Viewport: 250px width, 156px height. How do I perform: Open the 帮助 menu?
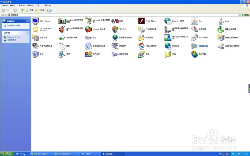[47, 5]
